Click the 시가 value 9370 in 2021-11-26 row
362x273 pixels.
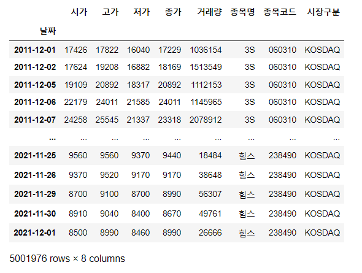(x=78, y=175)
